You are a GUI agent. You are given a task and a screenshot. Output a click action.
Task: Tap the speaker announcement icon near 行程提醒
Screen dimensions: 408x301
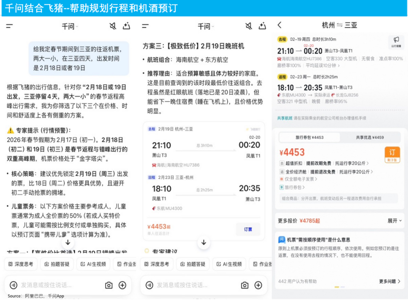pyautogui.click(x=397, y=43)
